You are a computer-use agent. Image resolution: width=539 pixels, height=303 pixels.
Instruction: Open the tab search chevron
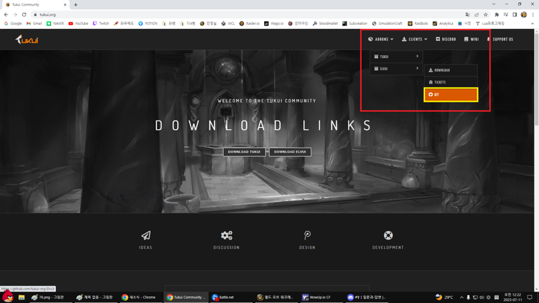[494, 5]
